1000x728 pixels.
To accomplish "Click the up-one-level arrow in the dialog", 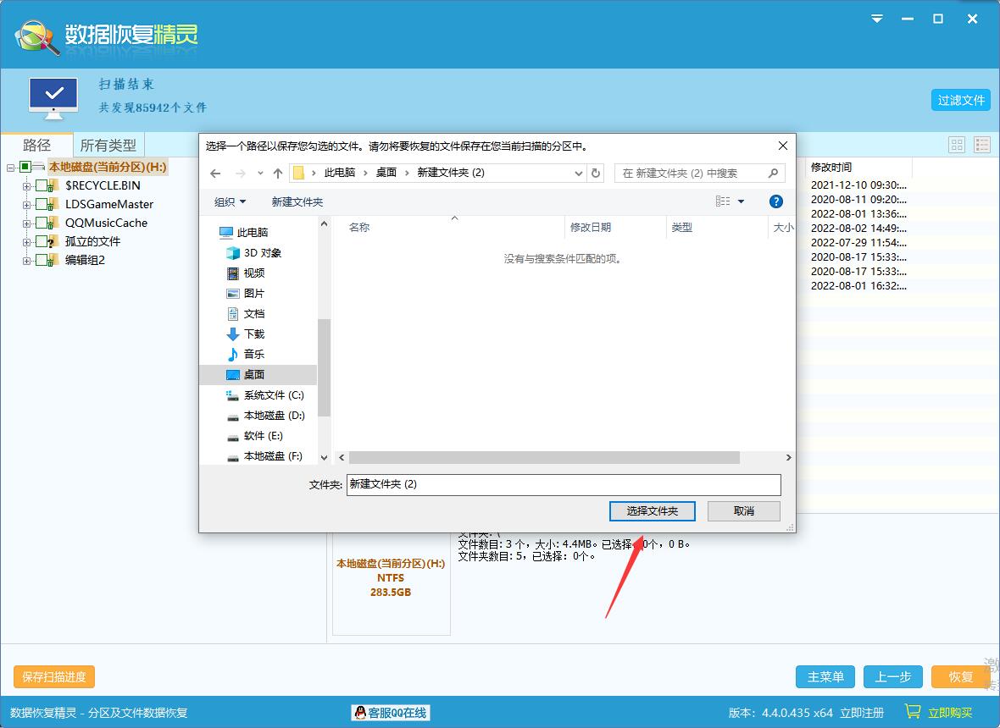I will pos(277,173).
